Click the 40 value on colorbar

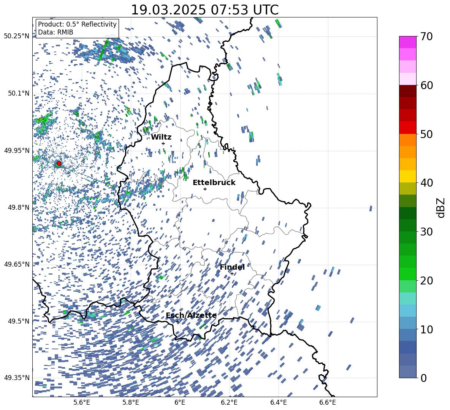point(426,183)
